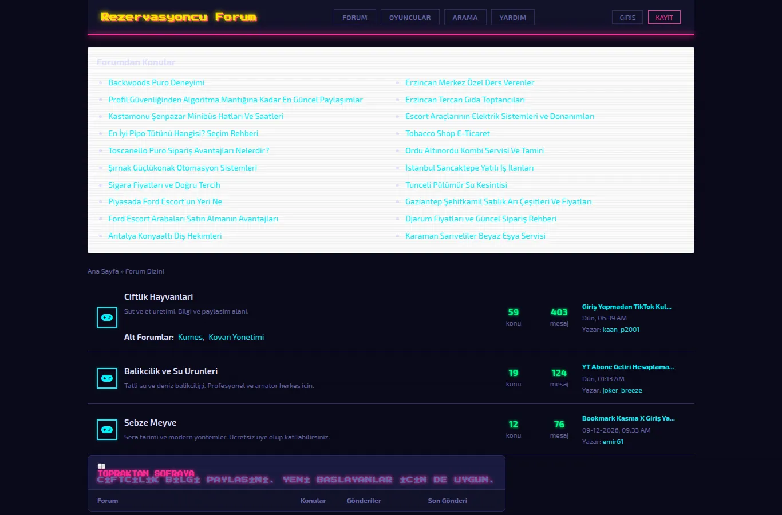Go to Ana Sayfa breadcrumb
The height and width of the screenshot is (515, 782).
(103, 271)
